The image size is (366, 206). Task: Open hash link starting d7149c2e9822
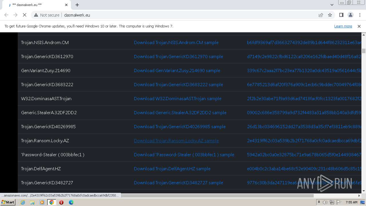tap(304, 56)
